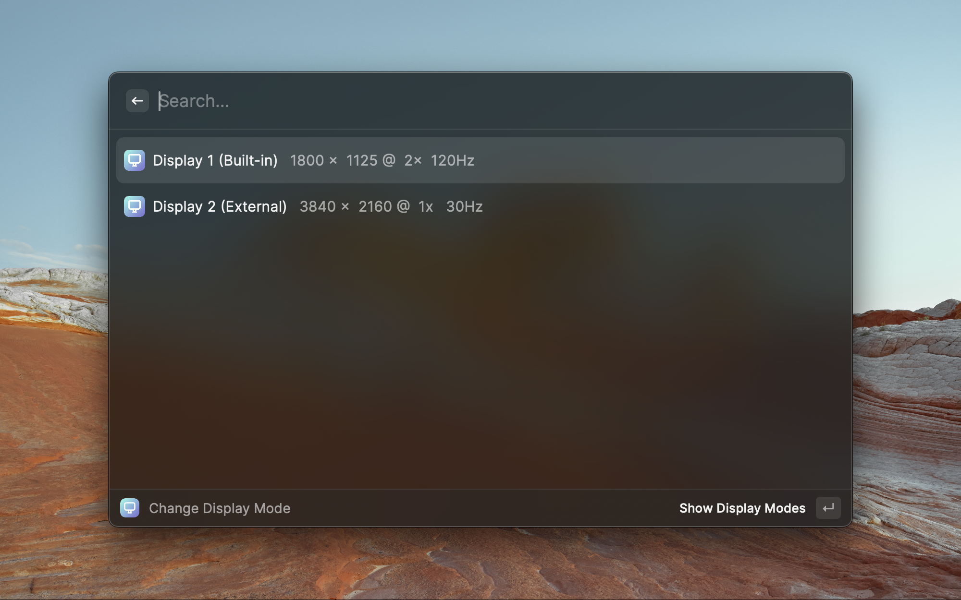Click the 30Hz refresh rate text
Screen dimensions: 961x600
click(464, 206)
